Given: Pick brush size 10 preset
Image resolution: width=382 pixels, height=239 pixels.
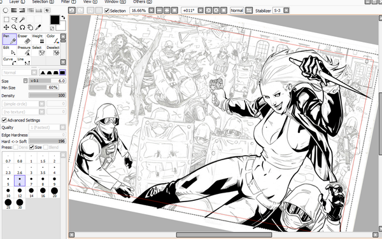Looking at the screenshot, I should pos(8,193).
